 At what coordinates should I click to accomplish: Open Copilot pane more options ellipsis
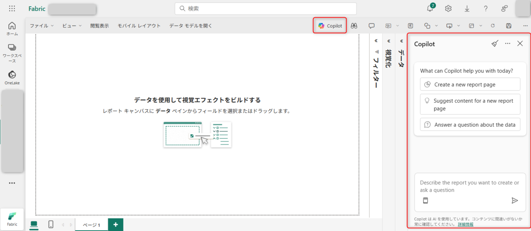508,43
